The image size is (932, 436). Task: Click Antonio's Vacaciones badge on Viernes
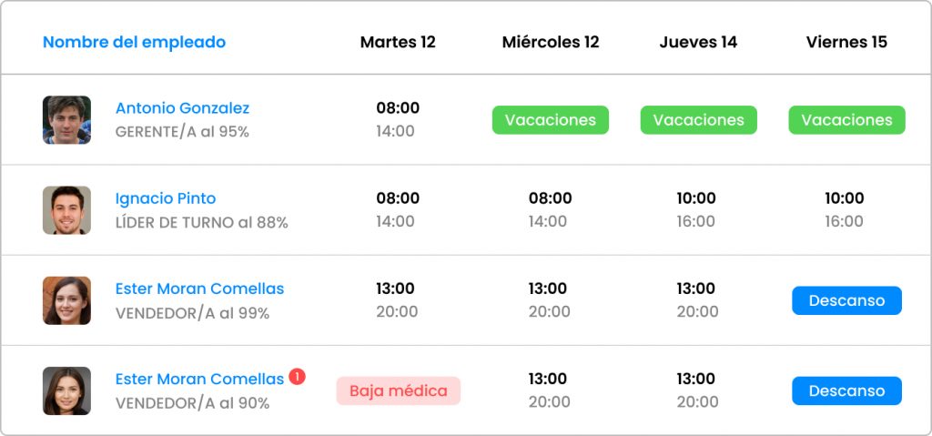[x=847, y=120]
